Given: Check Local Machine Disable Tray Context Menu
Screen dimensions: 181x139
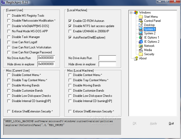Looking at the screenshot, I should 70,80.
